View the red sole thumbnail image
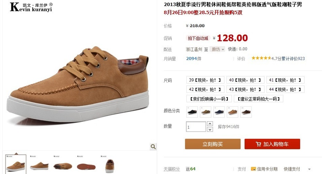This screenshot has width=322, height=174. [86, 165]
